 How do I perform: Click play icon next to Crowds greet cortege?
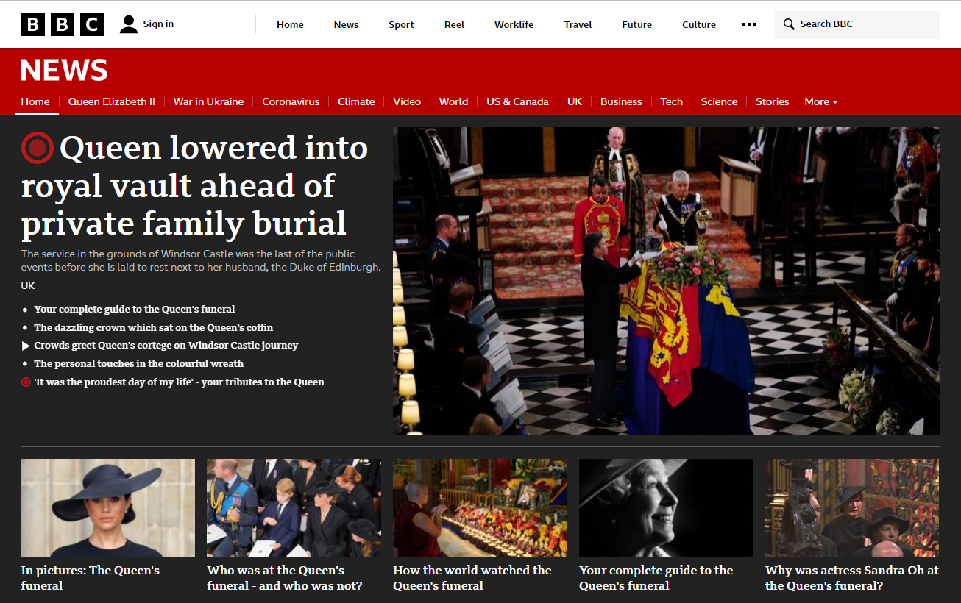[26, 346]
